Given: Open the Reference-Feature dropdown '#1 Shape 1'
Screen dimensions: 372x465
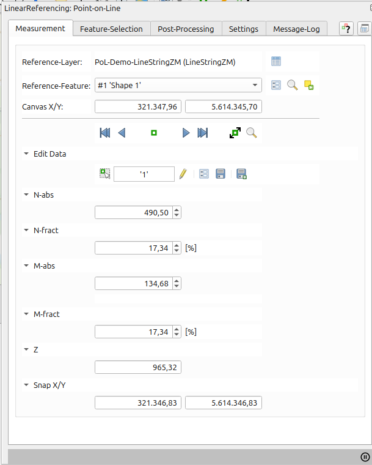Looking at the screenshot, I should click(177, 85).
